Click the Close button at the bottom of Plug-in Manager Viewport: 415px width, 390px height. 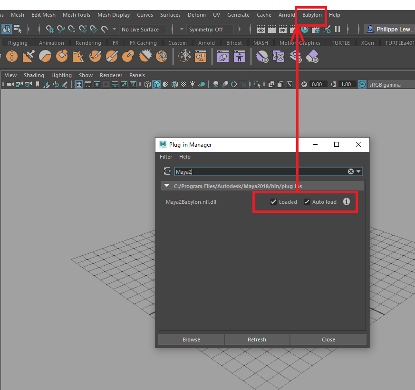(328, 340)
